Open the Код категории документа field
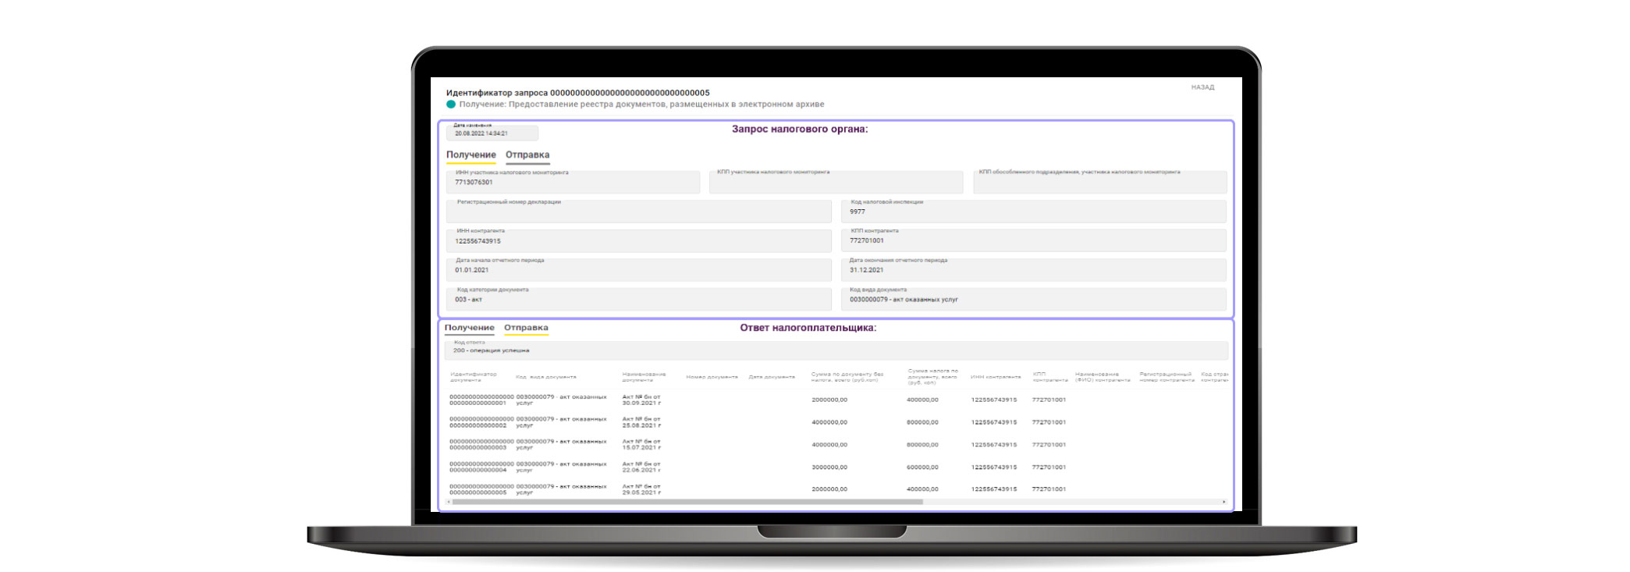The height and width of the screenshot is (572, 1630). [x=638, y=300]
